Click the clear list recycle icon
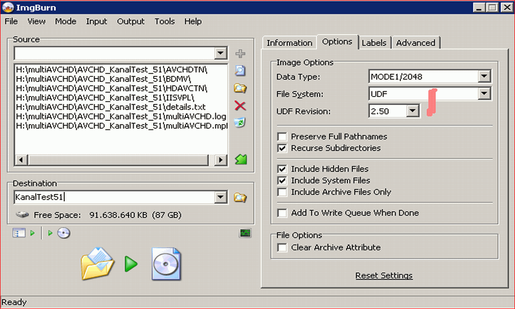 [240, 123]
